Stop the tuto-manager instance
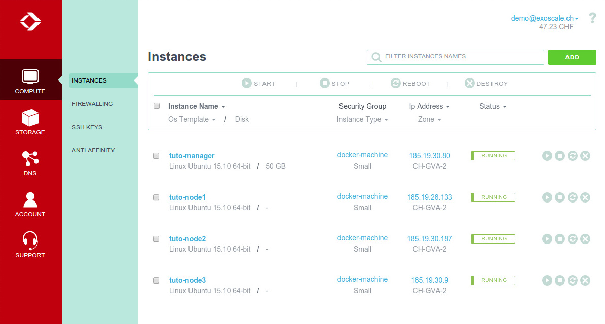Image resolution: width=605 pixels, height=324 pixels. pyautogui.click(x=560, y=156)
